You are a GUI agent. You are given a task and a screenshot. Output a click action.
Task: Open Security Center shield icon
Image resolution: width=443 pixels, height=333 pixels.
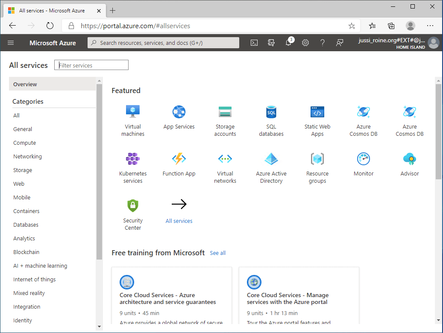point(133,205)
